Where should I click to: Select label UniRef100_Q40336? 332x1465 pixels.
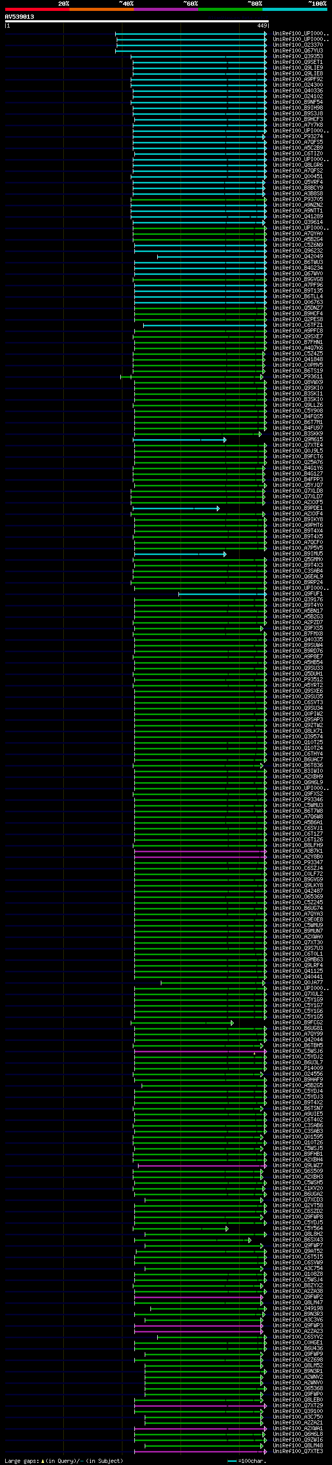pos(297,90)
